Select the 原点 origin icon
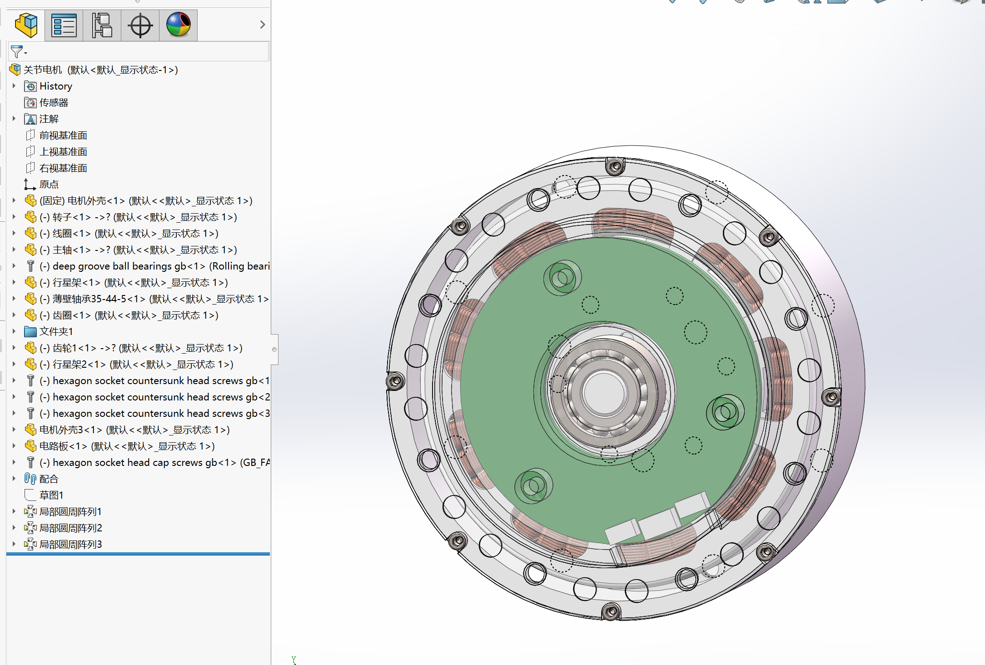Image resolution: width=985 pixels, height=665 pixels. [30, 185]
